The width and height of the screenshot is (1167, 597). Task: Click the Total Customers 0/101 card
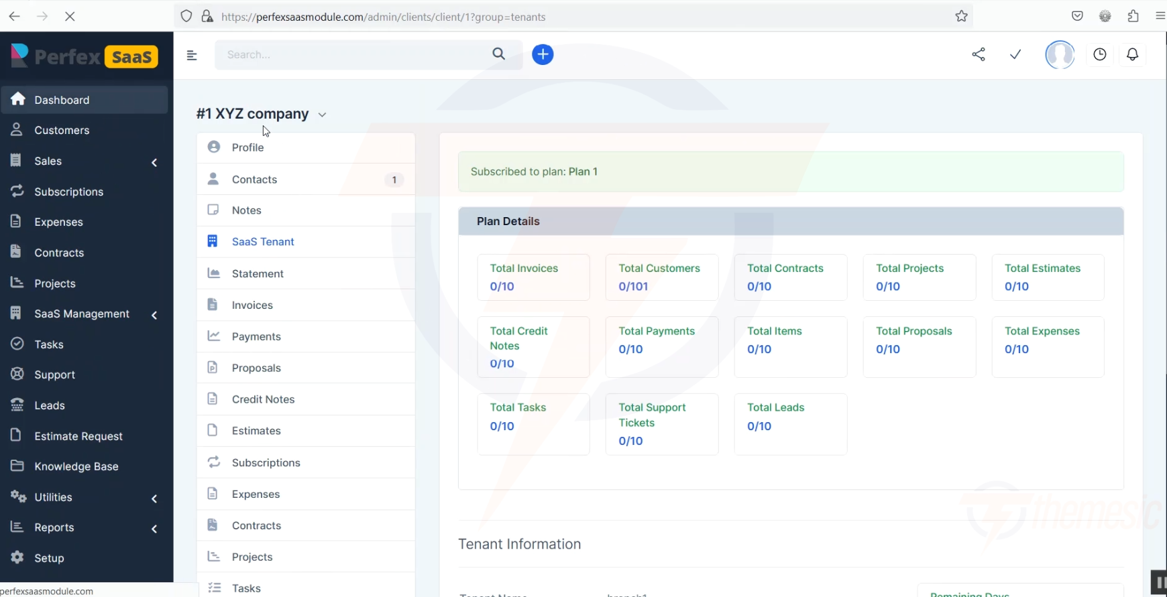[662, 277]
